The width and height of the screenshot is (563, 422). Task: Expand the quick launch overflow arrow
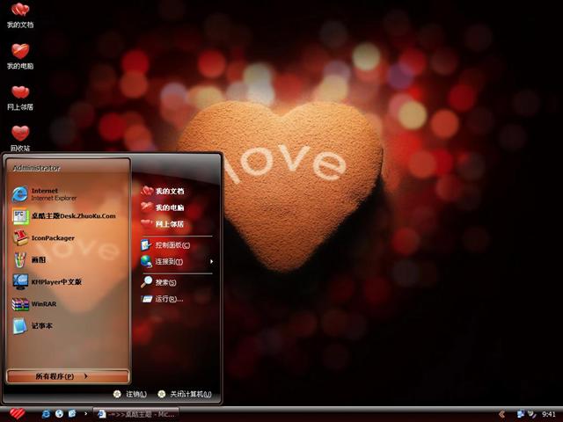(85, 414)
